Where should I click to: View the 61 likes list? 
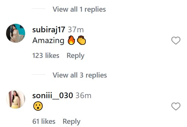tap(44, 121)
